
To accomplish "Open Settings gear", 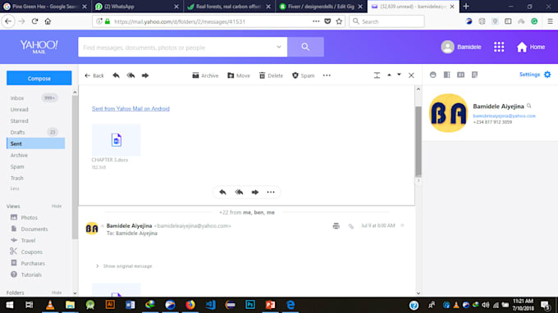I will (547, 75).
